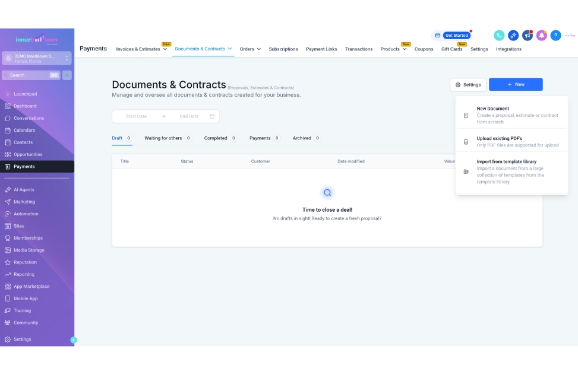
Task: Click the blue New button
Action: [516, 84]
